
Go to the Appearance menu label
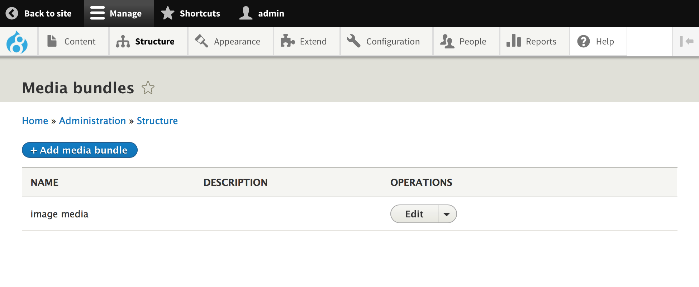(x=237, y=42)
